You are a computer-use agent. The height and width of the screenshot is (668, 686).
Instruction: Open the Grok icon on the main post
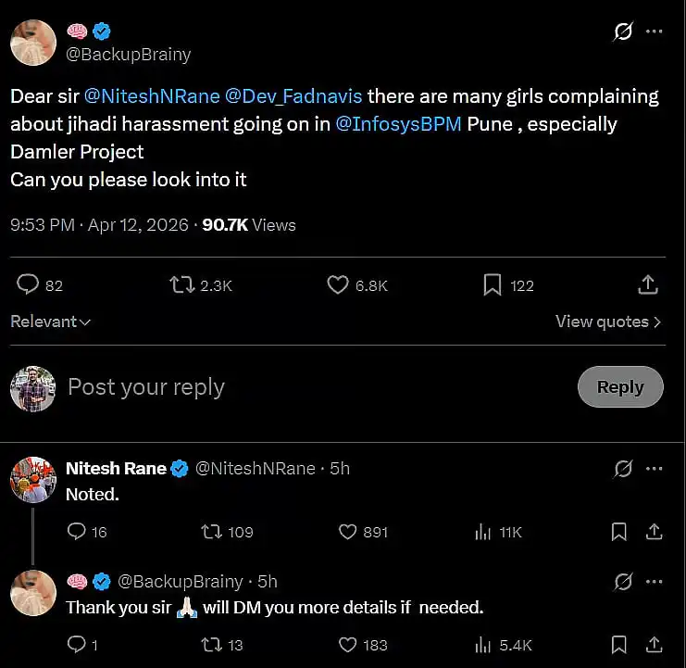pos(623,32)
